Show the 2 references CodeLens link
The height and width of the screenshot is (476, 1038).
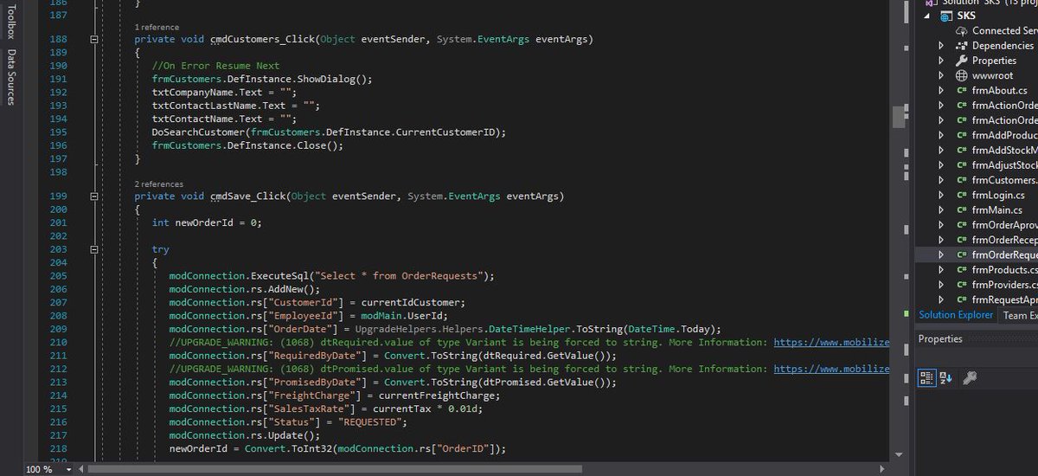coord(158,184)
